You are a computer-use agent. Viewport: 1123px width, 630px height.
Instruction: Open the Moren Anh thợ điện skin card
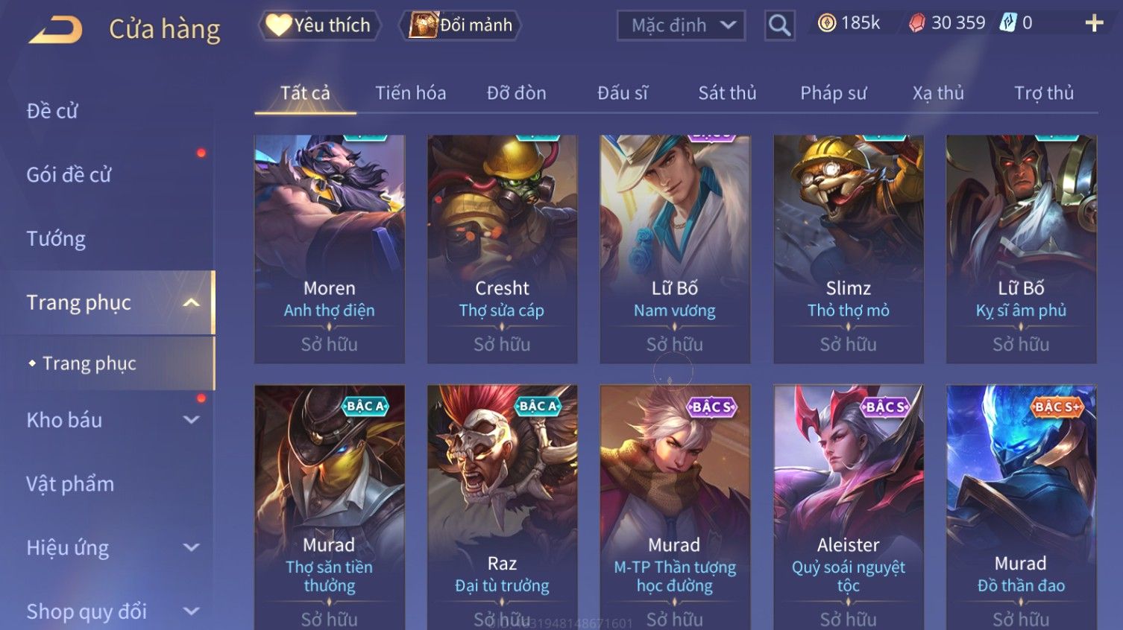click(x=330, y=249)
